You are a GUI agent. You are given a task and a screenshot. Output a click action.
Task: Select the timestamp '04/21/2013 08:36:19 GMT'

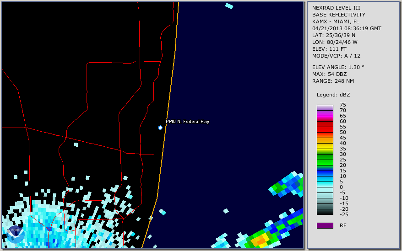point(347,28)
